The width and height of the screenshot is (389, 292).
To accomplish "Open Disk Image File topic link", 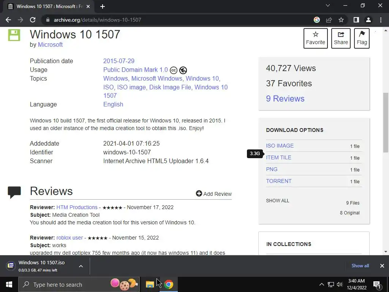I will tap(170, 87).
